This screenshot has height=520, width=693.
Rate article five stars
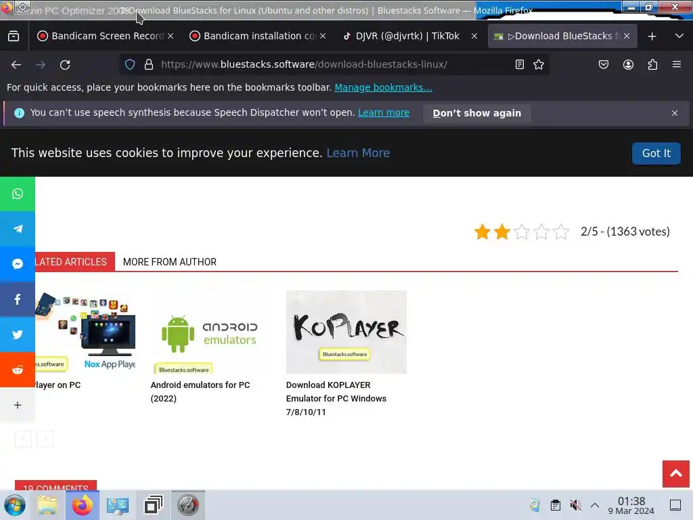pyautogui.click(x=561, y=232)
